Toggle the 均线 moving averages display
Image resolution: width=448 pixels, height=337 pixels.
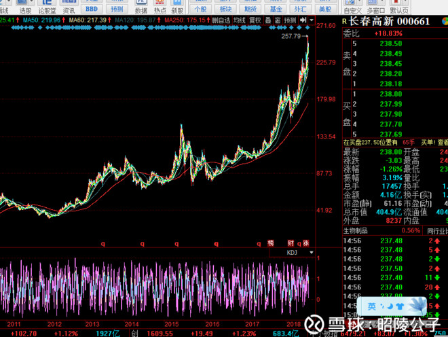click(x=240, y=20)
